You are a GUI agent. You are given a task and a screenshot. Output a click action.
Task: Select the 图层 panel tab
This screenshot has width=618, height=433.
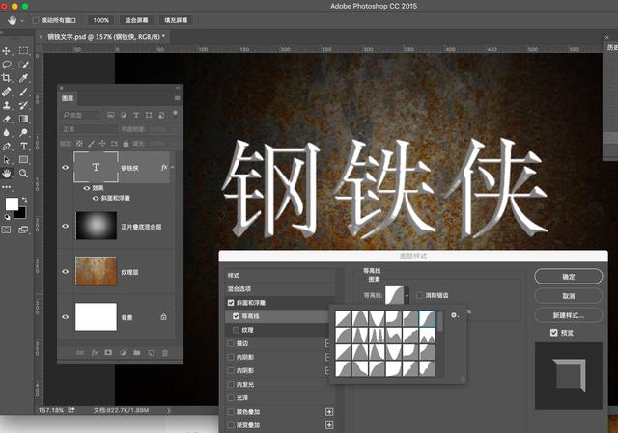tap(68, 98)
